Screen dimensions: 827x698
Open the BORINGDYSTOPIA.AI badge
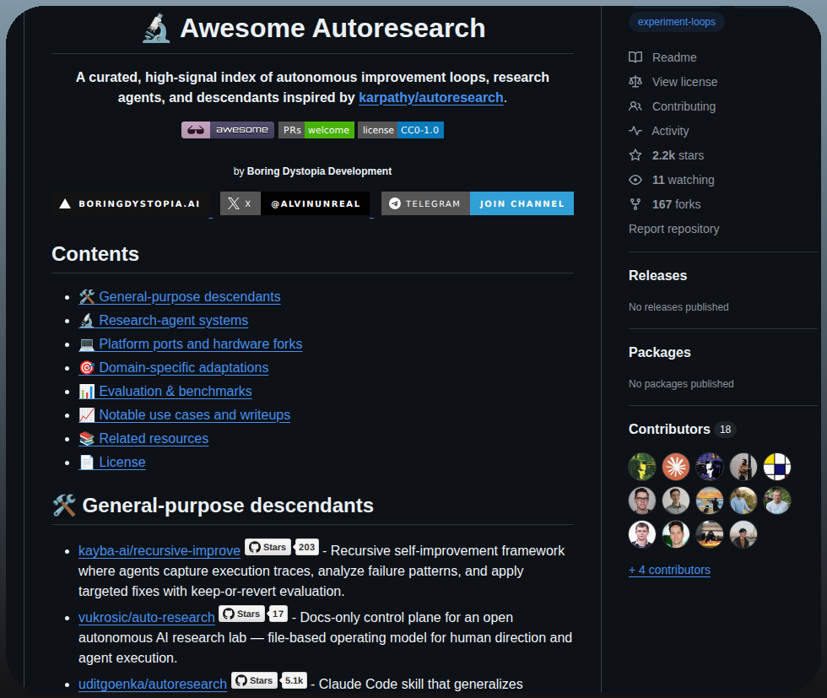(130, 203)
